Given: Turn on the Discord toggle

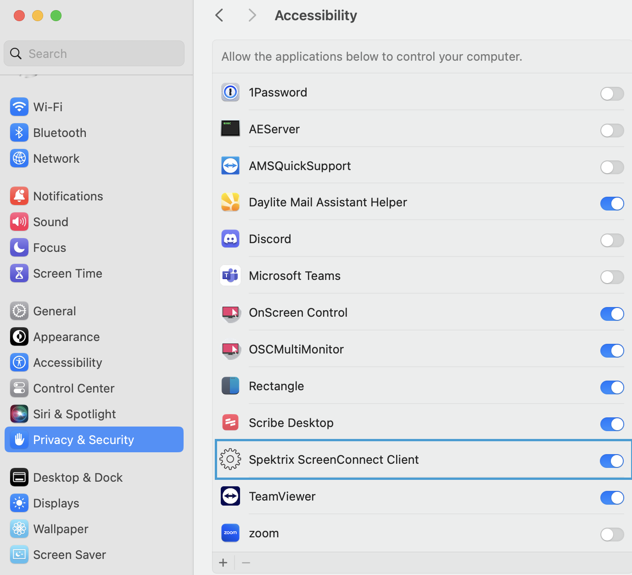Looking at the screenshot, I should 612,240.
